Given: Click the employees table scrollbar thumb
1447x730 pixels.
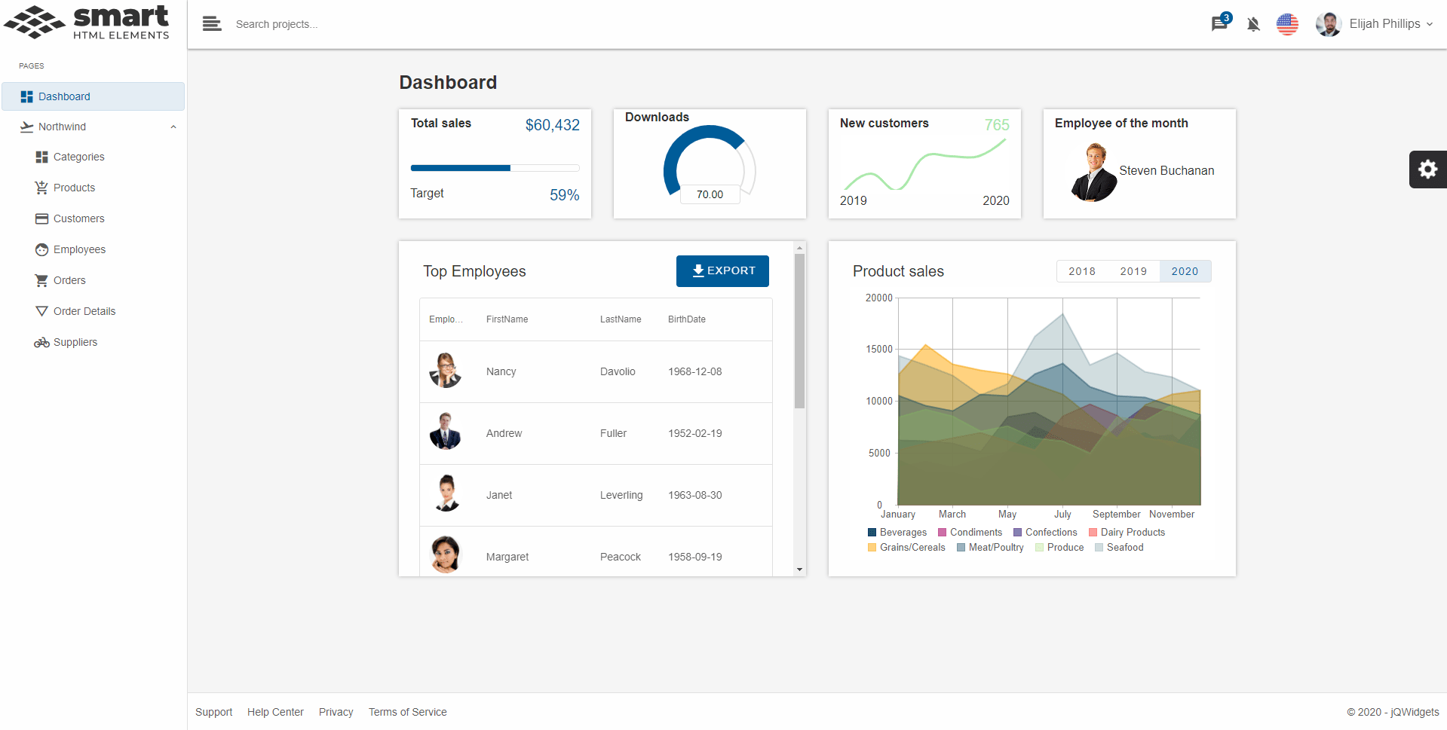Looking at the screenshot, I should pyautogui.click(x=800, y=331).
